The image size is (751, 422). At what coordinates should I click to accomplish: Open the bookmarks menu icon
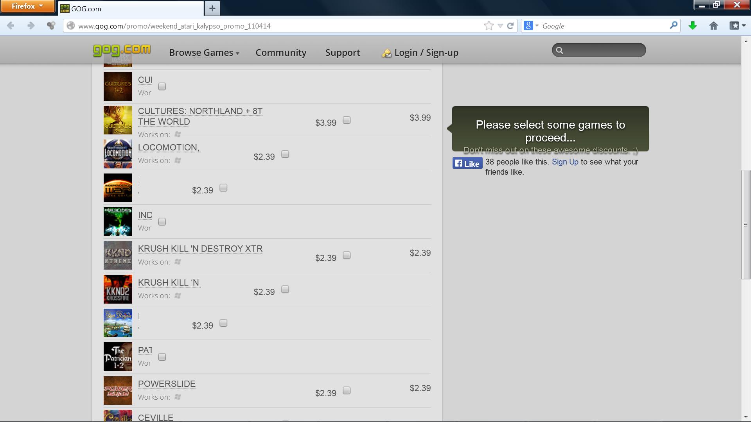[x=737, y=26]
